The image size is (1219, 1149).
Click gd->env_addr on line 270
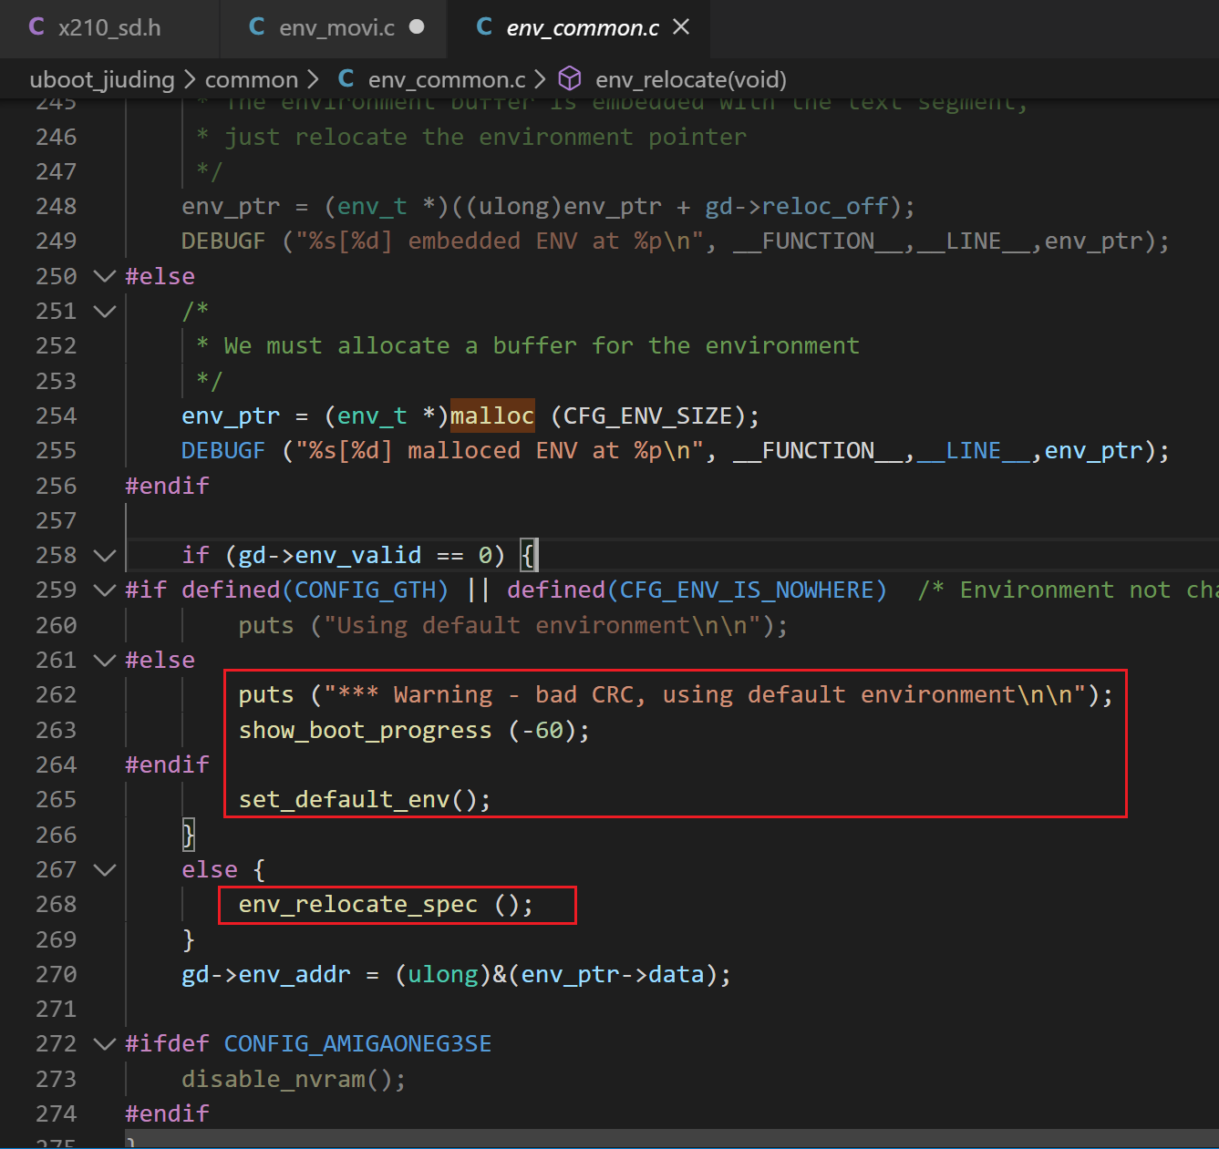pyautogui.click(x=266, y=975)
